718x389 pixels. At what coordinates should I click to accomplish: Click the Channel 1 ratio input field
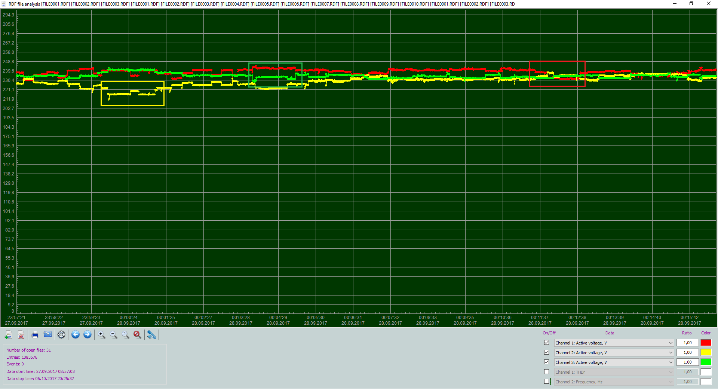[688, 343]
